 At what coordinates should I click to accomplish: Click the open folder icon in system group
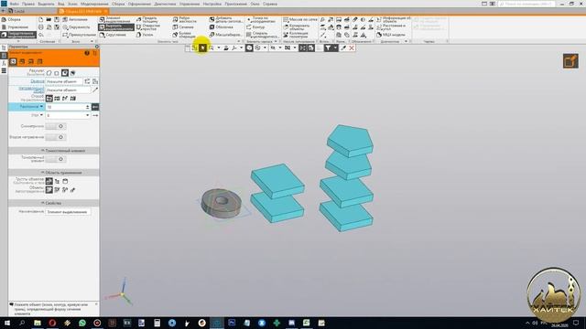point(49,19)
